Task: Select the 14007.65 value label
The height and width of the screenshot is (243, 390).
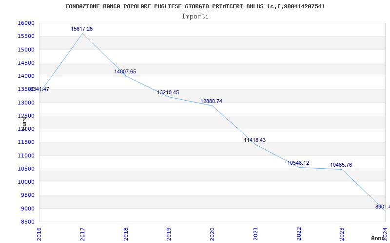Action: [x=125, y=71]
